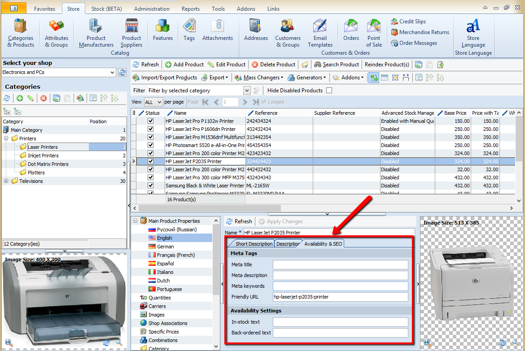Toggle status checkbox for HP LaserJet Pro P1102w
The height and width of the screenshot is (351, 525).
[x=150, y=121]
